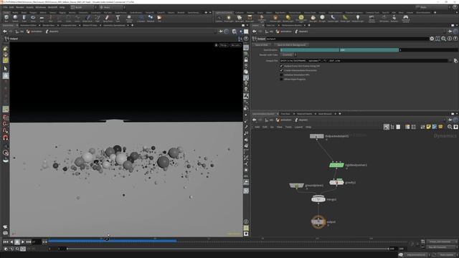
Task: Add an Environment Light from shelf
Action: (301, 19)
